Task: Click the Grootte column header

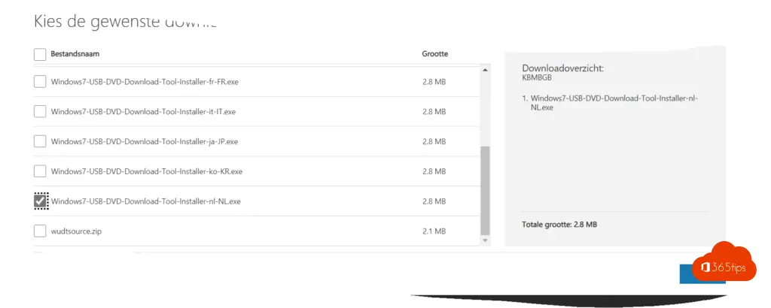Action: click(x=435, y=54)
